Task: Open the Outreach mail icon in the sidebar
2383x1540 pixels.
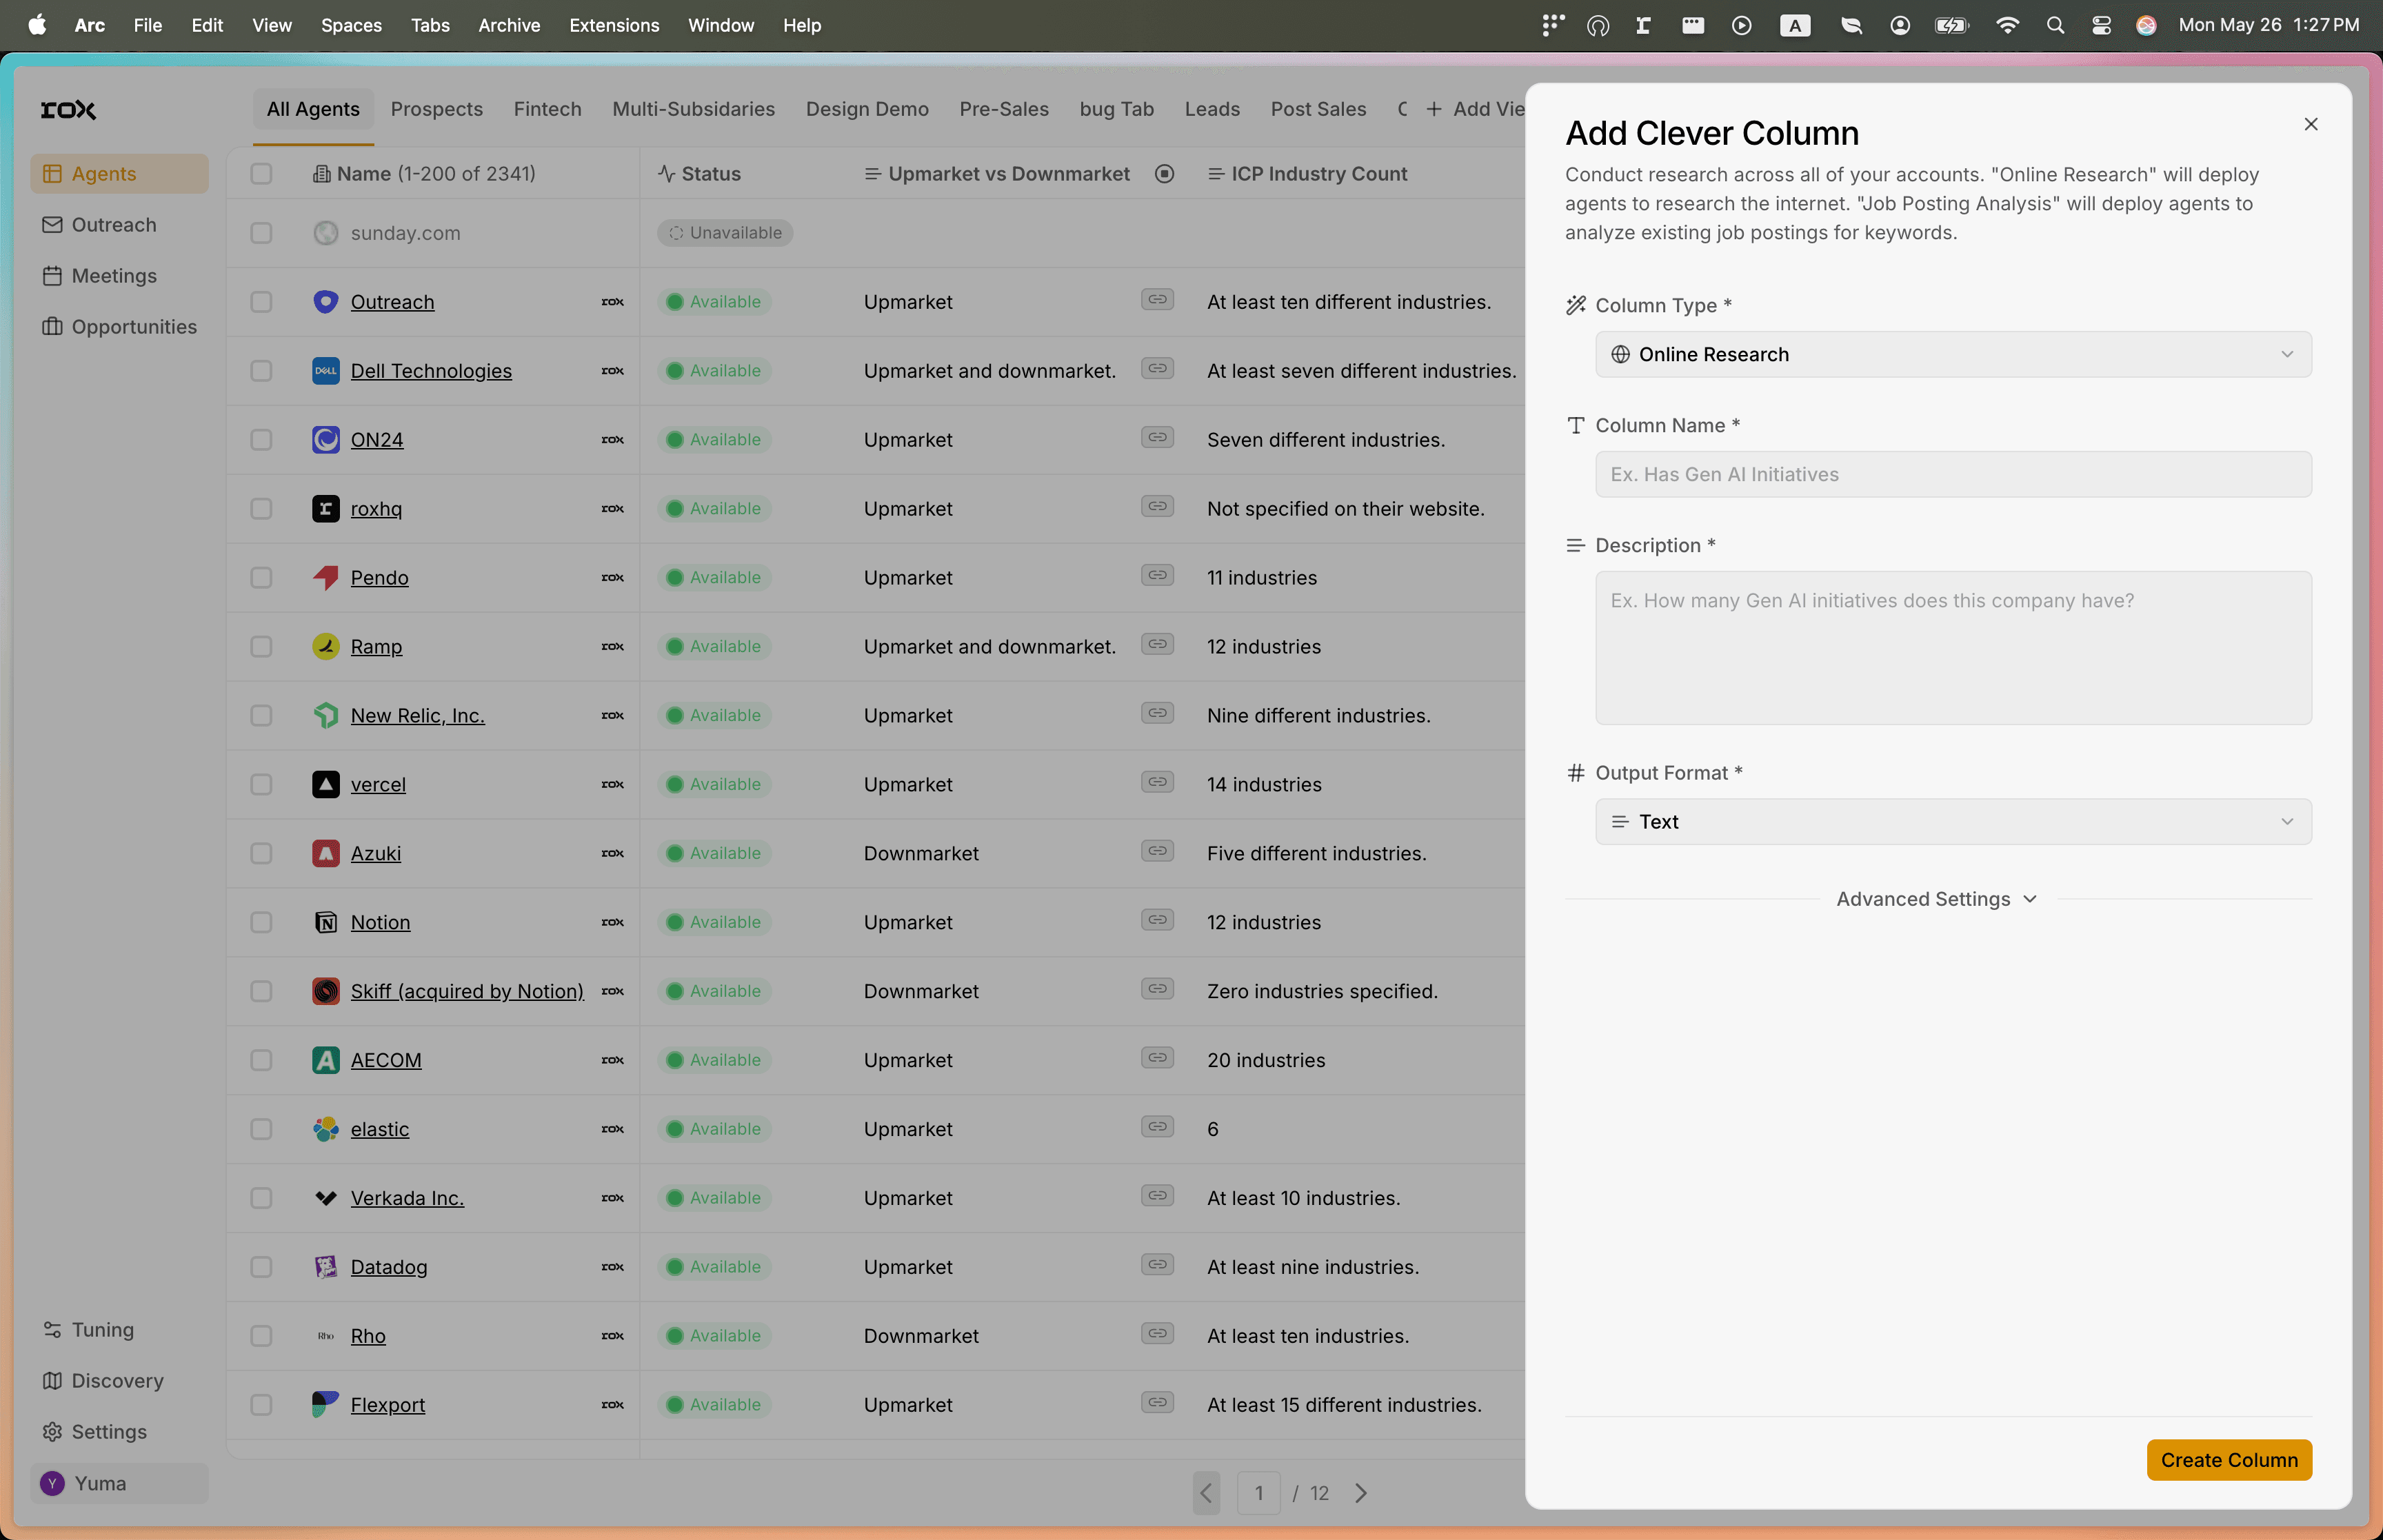Action: 52,225
